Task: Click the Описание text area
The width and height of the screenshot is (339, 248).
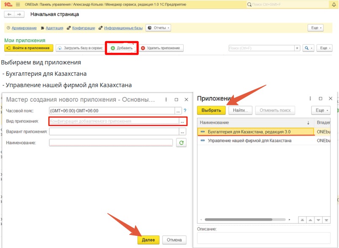Action: (x=264, y=238)
